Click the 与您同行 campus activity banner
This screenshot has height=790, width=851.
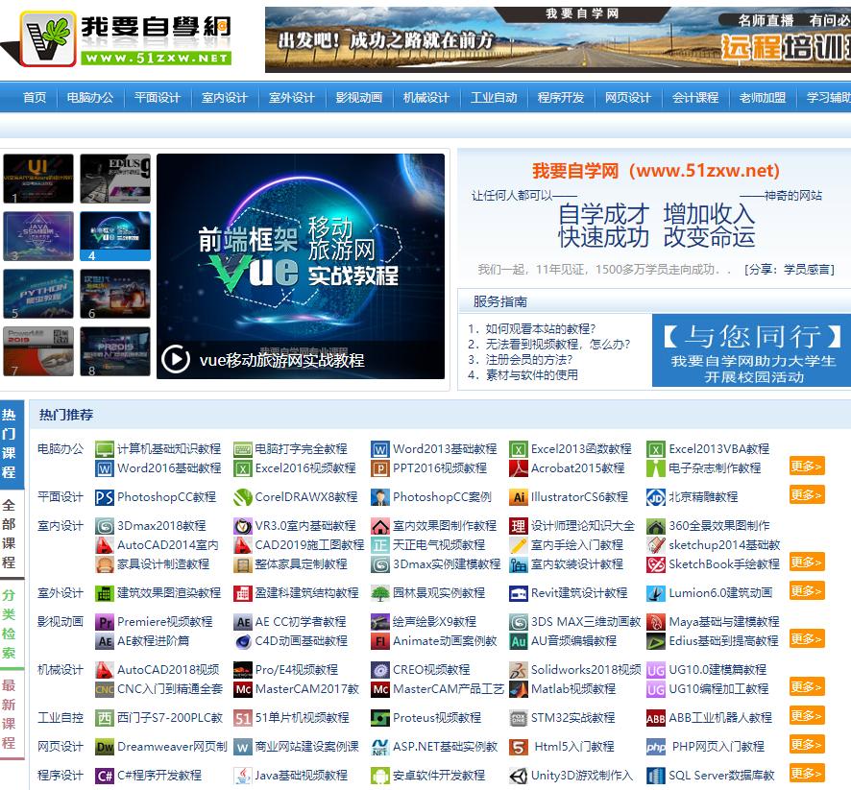751,350
